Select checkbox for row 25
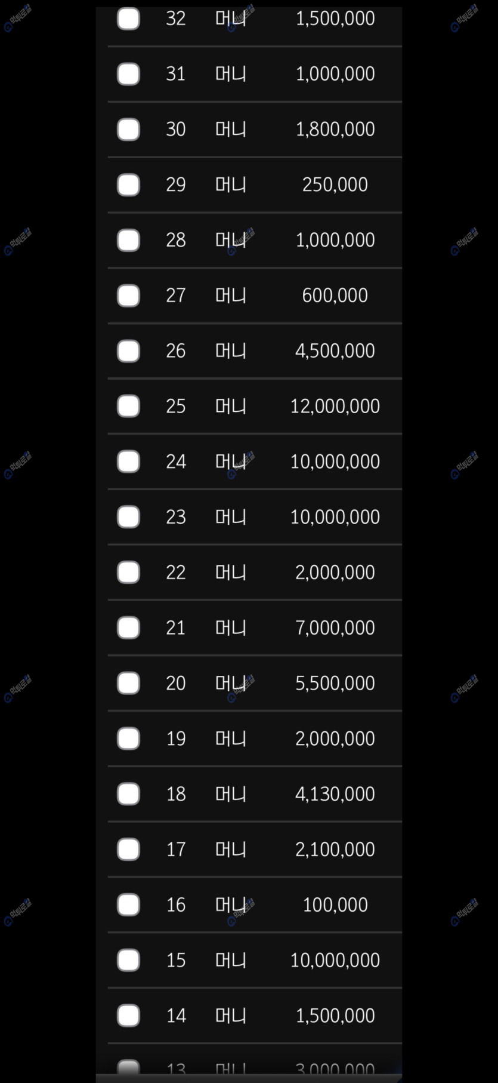 128,407
